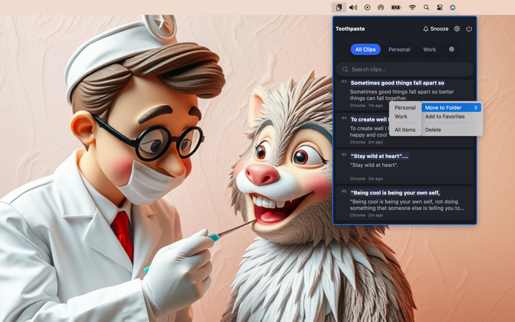Open Toothpaste settings gear
The height and width of the screenshot is (322, 515).
coord(457,29)
